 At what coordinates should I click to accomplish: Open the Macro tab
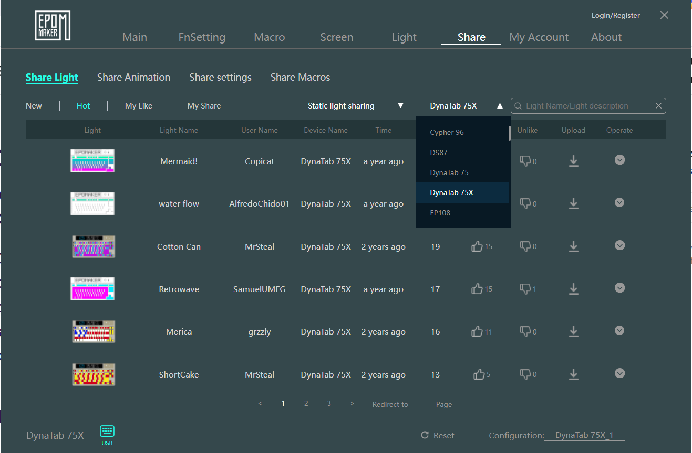tap(269, 37)
